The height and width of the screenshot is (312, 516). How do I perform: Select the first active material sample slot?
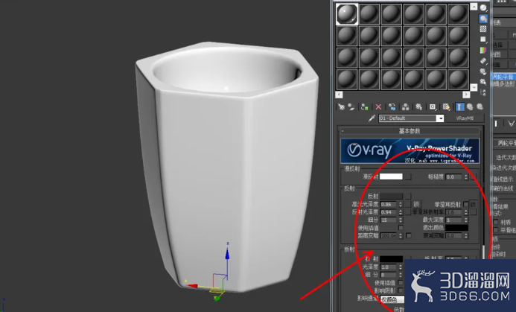347,14
